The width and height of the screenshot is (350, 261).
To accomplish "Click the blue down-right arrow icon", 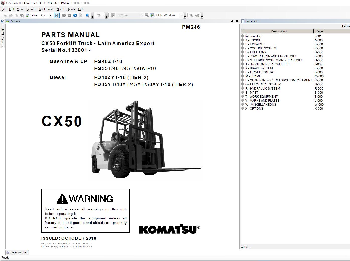I will coord(75,15).
